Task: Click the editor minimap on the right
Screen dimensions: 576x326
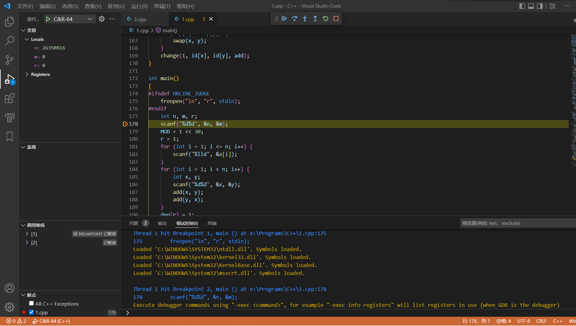Action: [573, 102]
